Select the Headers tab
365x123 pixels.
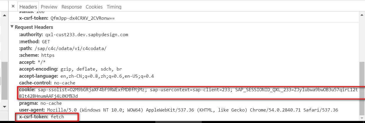click(28, 6)
